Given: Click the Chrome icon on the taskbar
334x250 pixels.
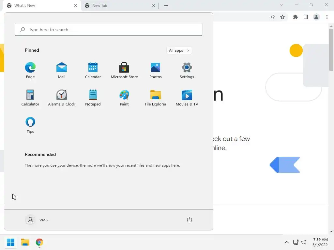Looking at the screenshot, I should [39, 242].
